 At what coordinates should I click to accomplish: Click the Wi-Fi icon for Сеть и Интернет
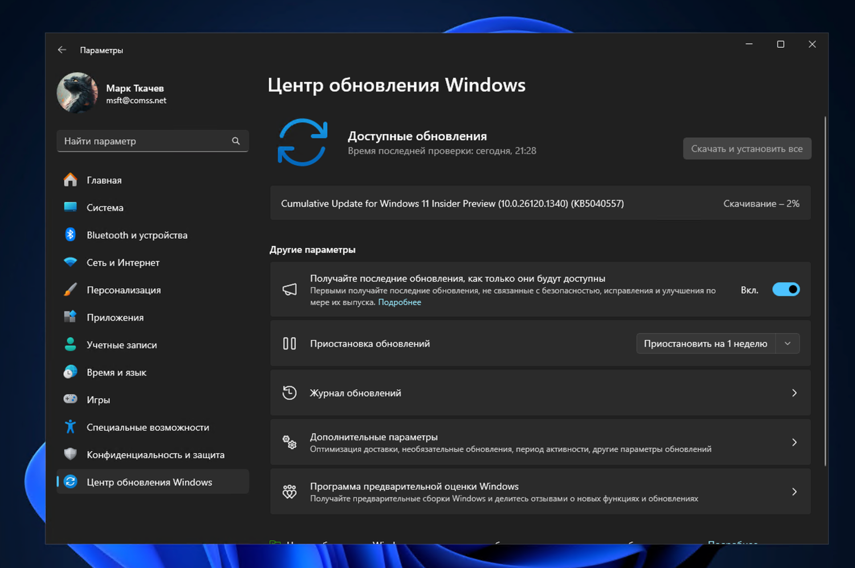point(70,262)
